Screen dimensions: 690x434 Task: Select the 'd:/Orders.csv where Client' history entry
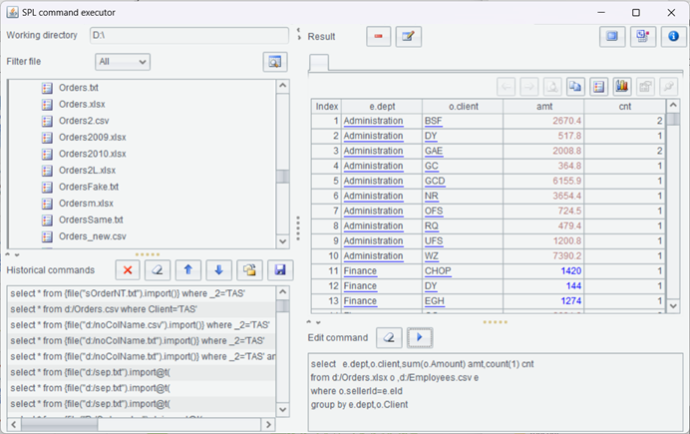click(x=140, y=309)
